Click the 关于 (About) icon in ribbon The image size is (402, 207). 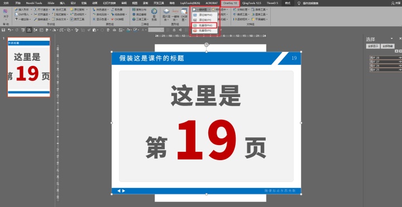[6, 13]
